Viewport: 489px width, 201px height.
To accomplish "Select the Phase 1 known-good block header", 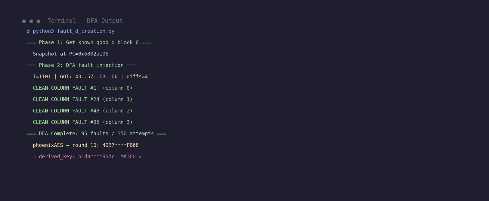I will click(89, 42).
